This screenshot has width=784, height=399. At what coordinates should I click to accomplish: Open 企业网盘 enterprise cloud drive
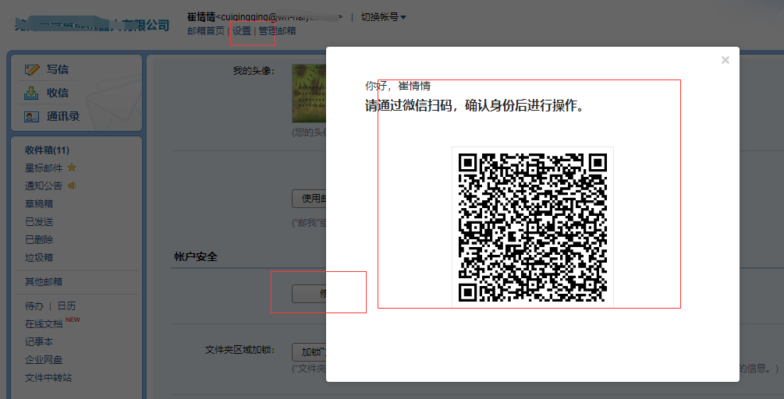point(44,359)
